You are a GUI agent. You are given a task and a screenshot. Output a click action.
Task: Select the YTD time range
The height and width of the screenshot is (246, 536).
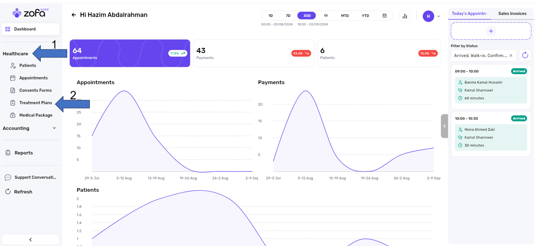click(365, 16)
